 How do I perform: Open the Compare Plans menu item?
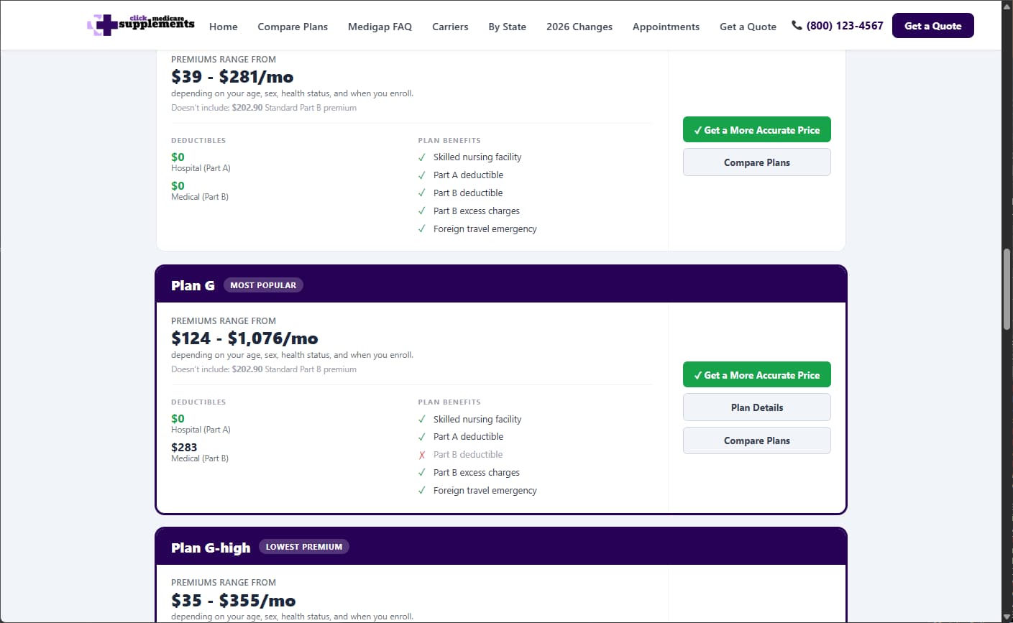coord(293,27)
